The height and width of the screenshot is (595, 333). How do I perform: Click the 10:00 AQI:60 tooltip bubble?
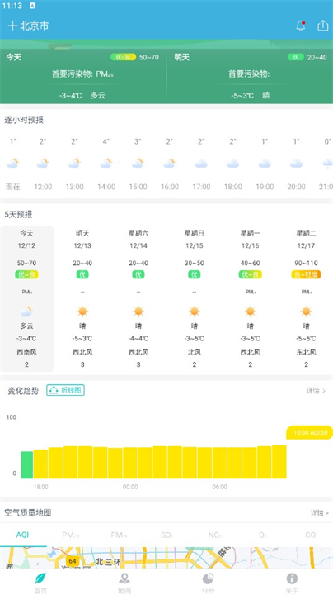pyautogui.click(x=310, y=432)
